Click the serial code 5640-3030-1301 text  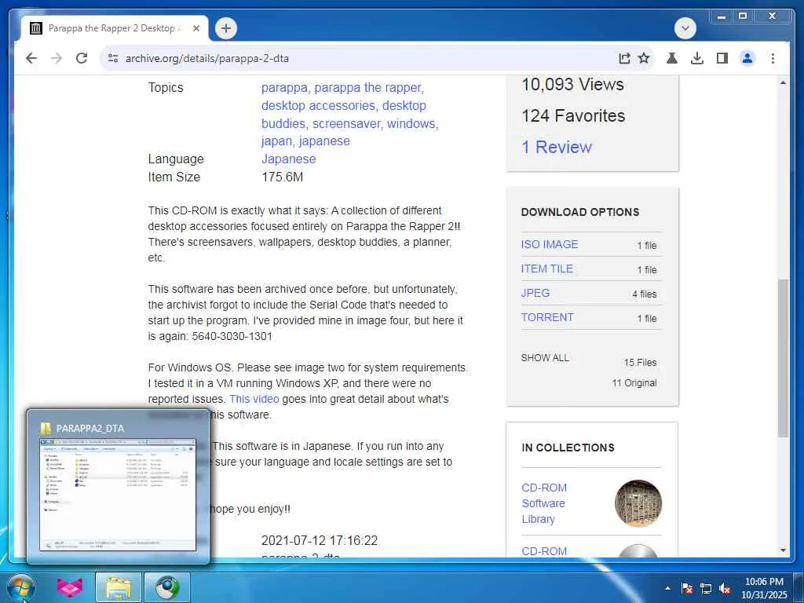(x=232, y=336)
